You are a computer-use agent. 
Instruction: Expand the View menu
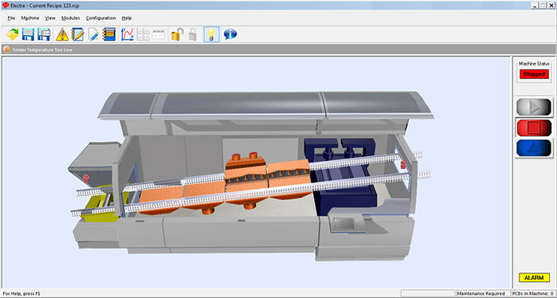point(50,18)
